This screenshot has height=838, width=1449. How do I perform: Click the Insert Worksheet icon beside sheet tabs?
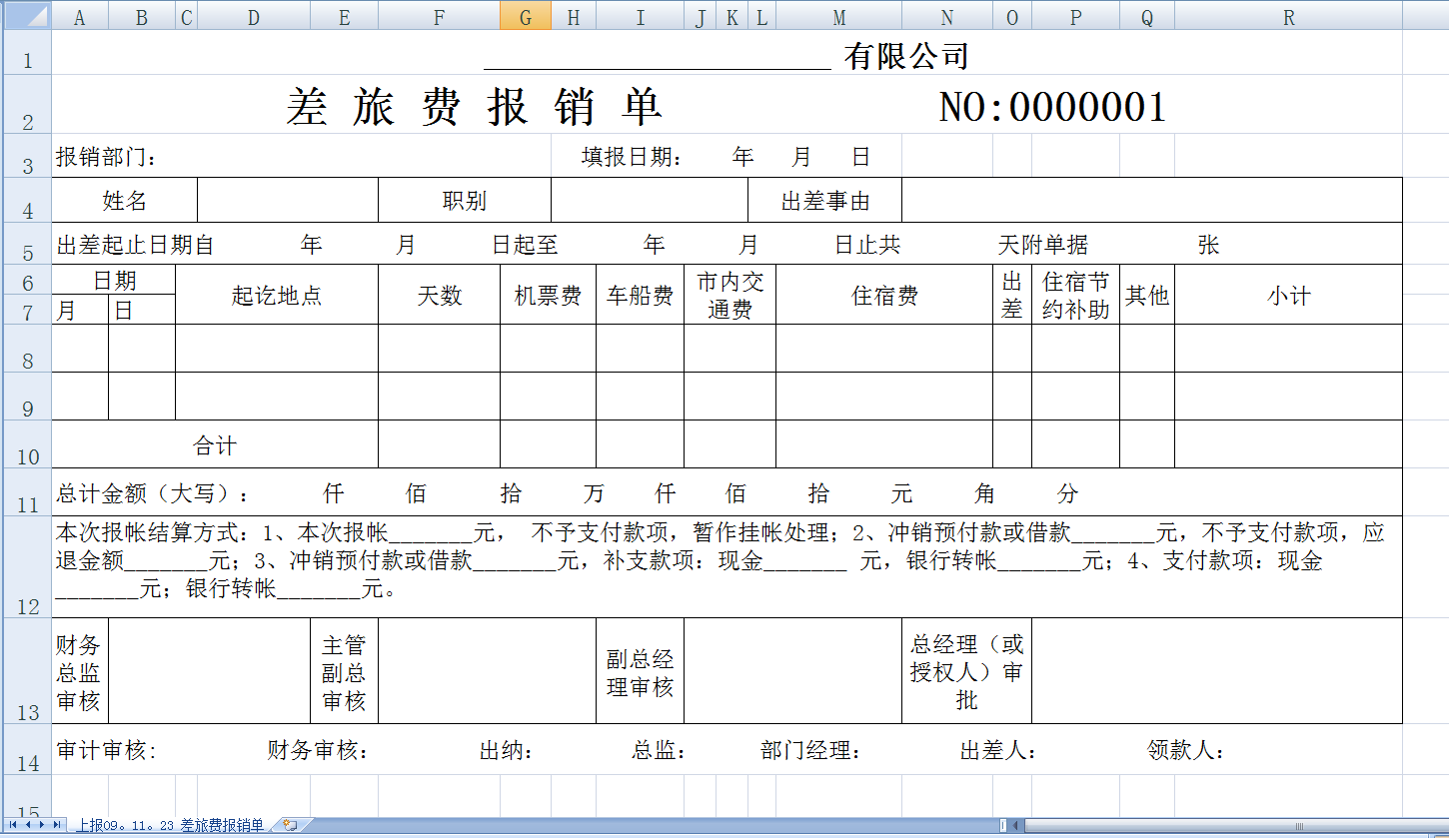[290, 825]
